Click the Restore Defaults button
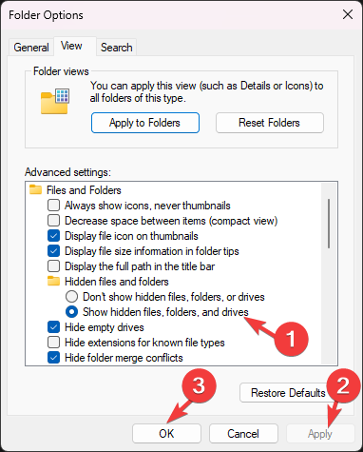 288,393
